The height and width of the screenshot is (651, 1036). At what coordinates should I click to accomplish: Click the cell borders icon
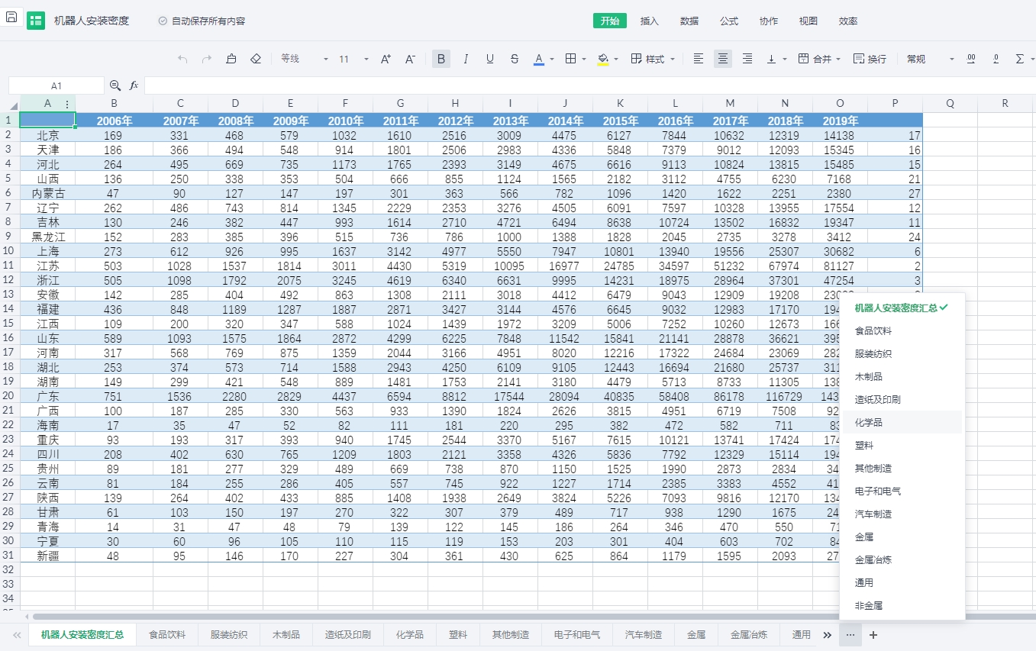[x=570, y=59]
